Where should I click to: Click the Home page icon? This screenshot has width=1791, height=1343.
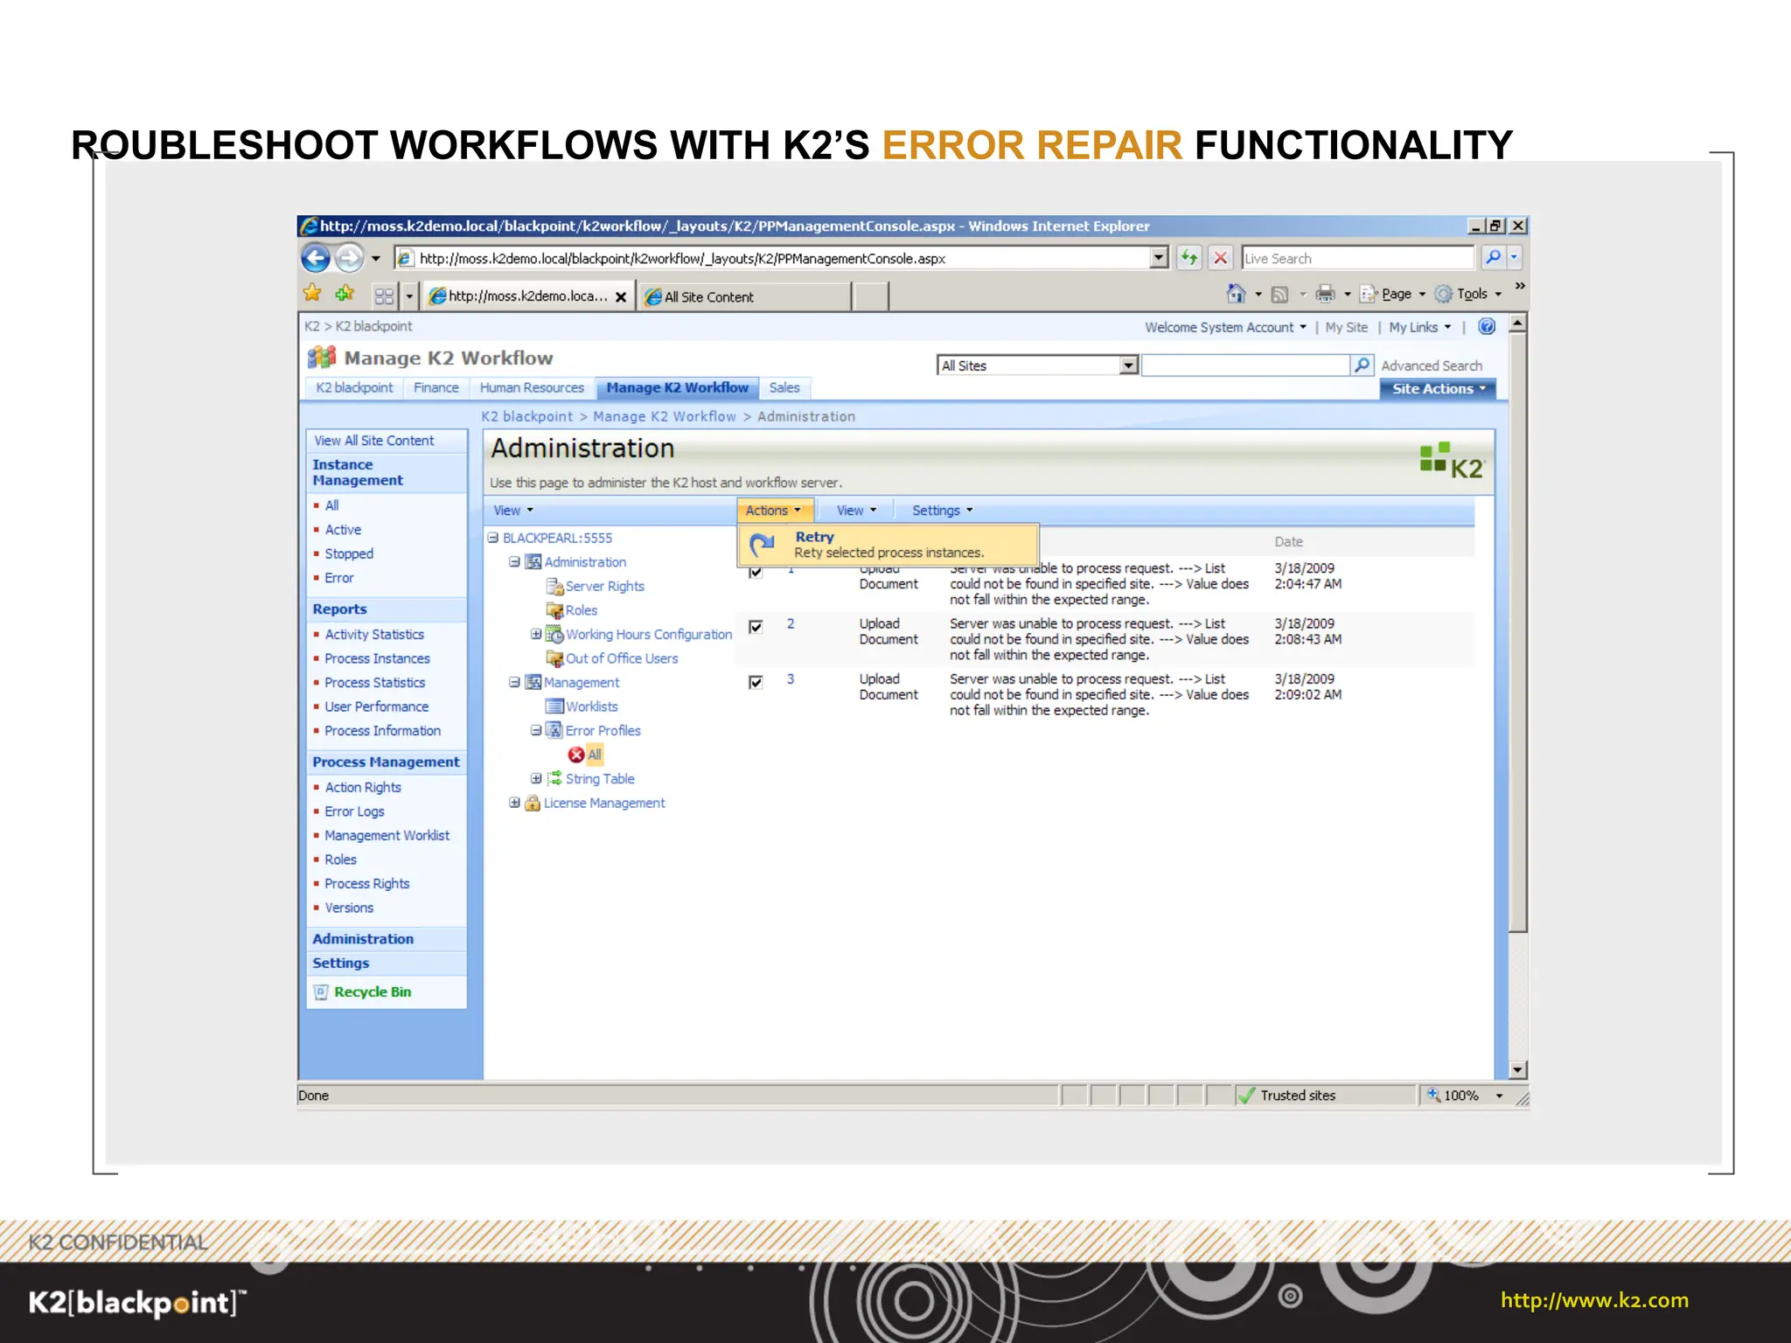[1236, 294]
